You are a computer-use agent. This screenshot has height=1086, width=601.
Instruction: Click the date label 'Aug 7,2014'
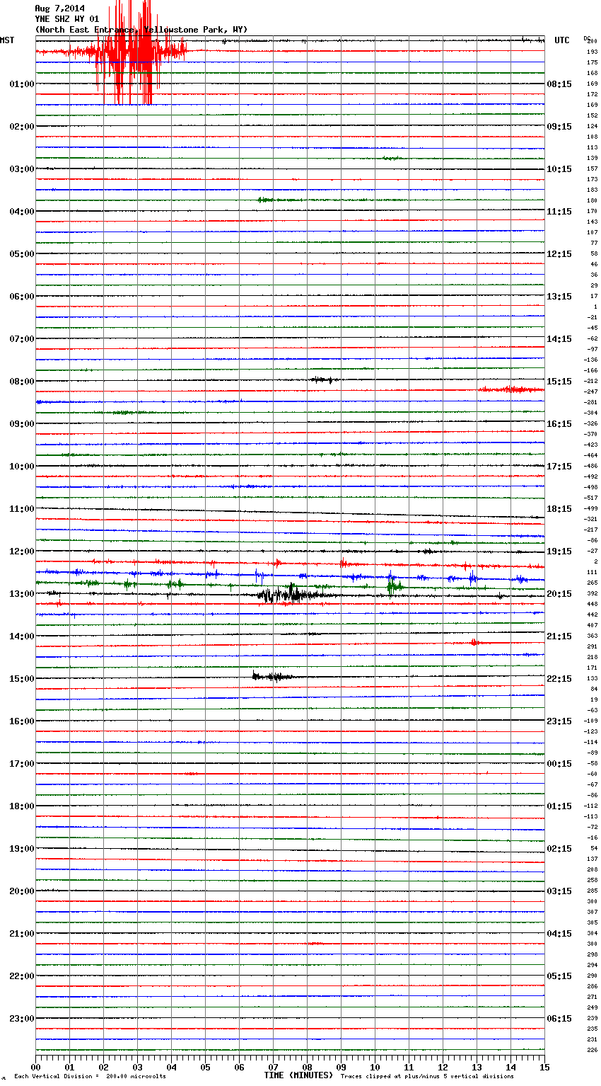(x=59, y=8)
